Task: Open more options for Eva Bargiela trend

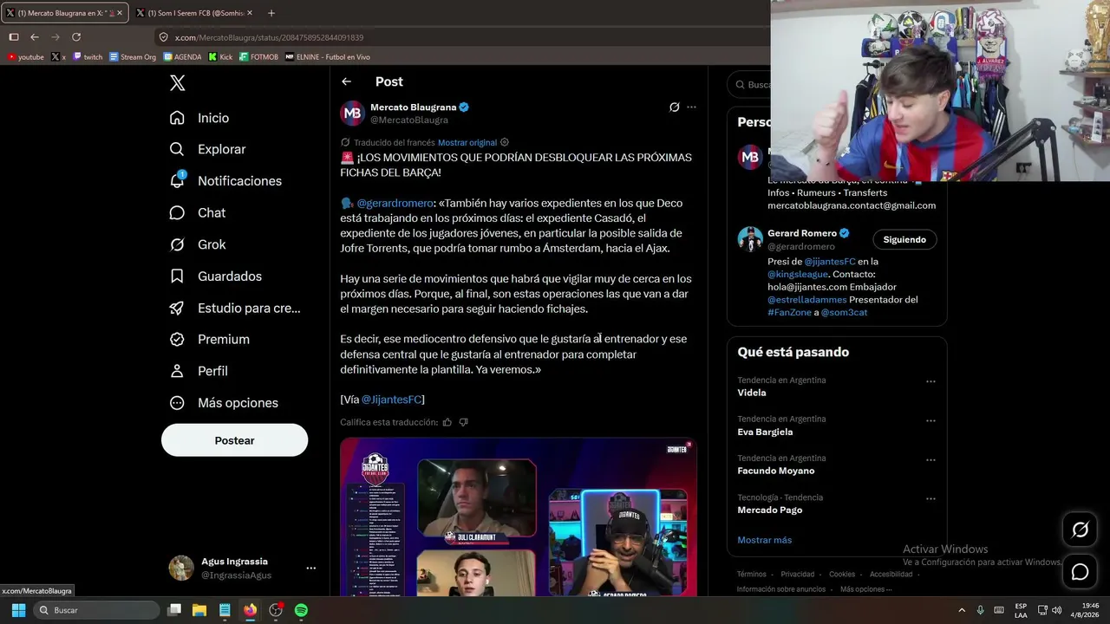Action: pyautogui.click(x=930, y=420)
